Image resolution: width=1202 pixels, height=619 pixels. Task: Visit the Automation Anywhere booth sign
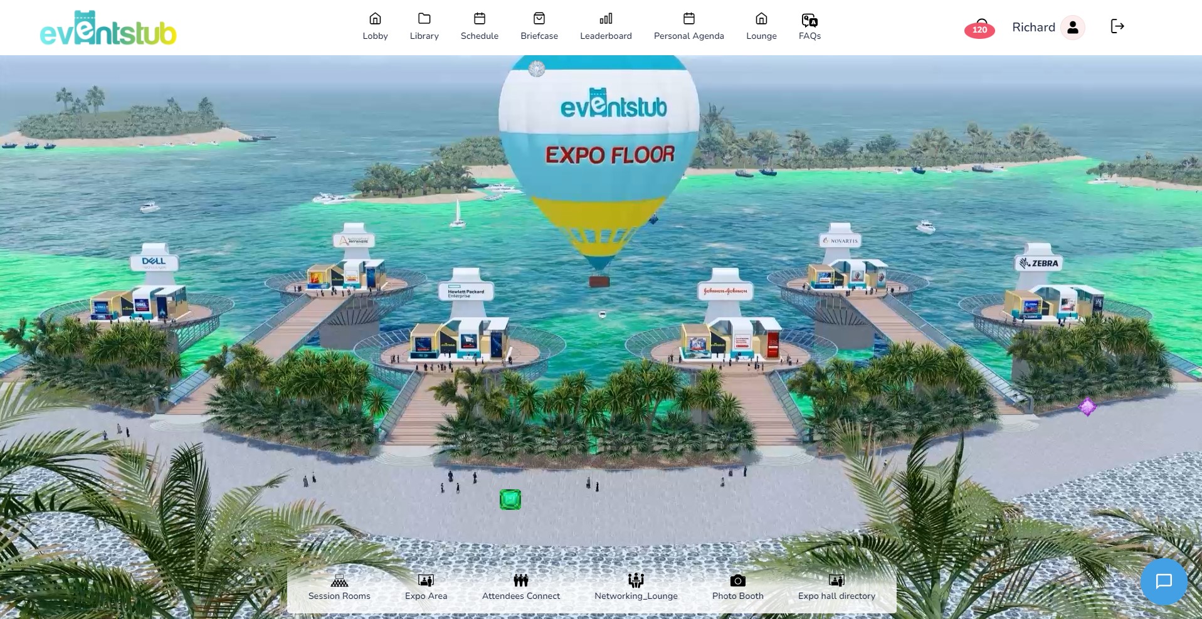[x=354, y=240]
